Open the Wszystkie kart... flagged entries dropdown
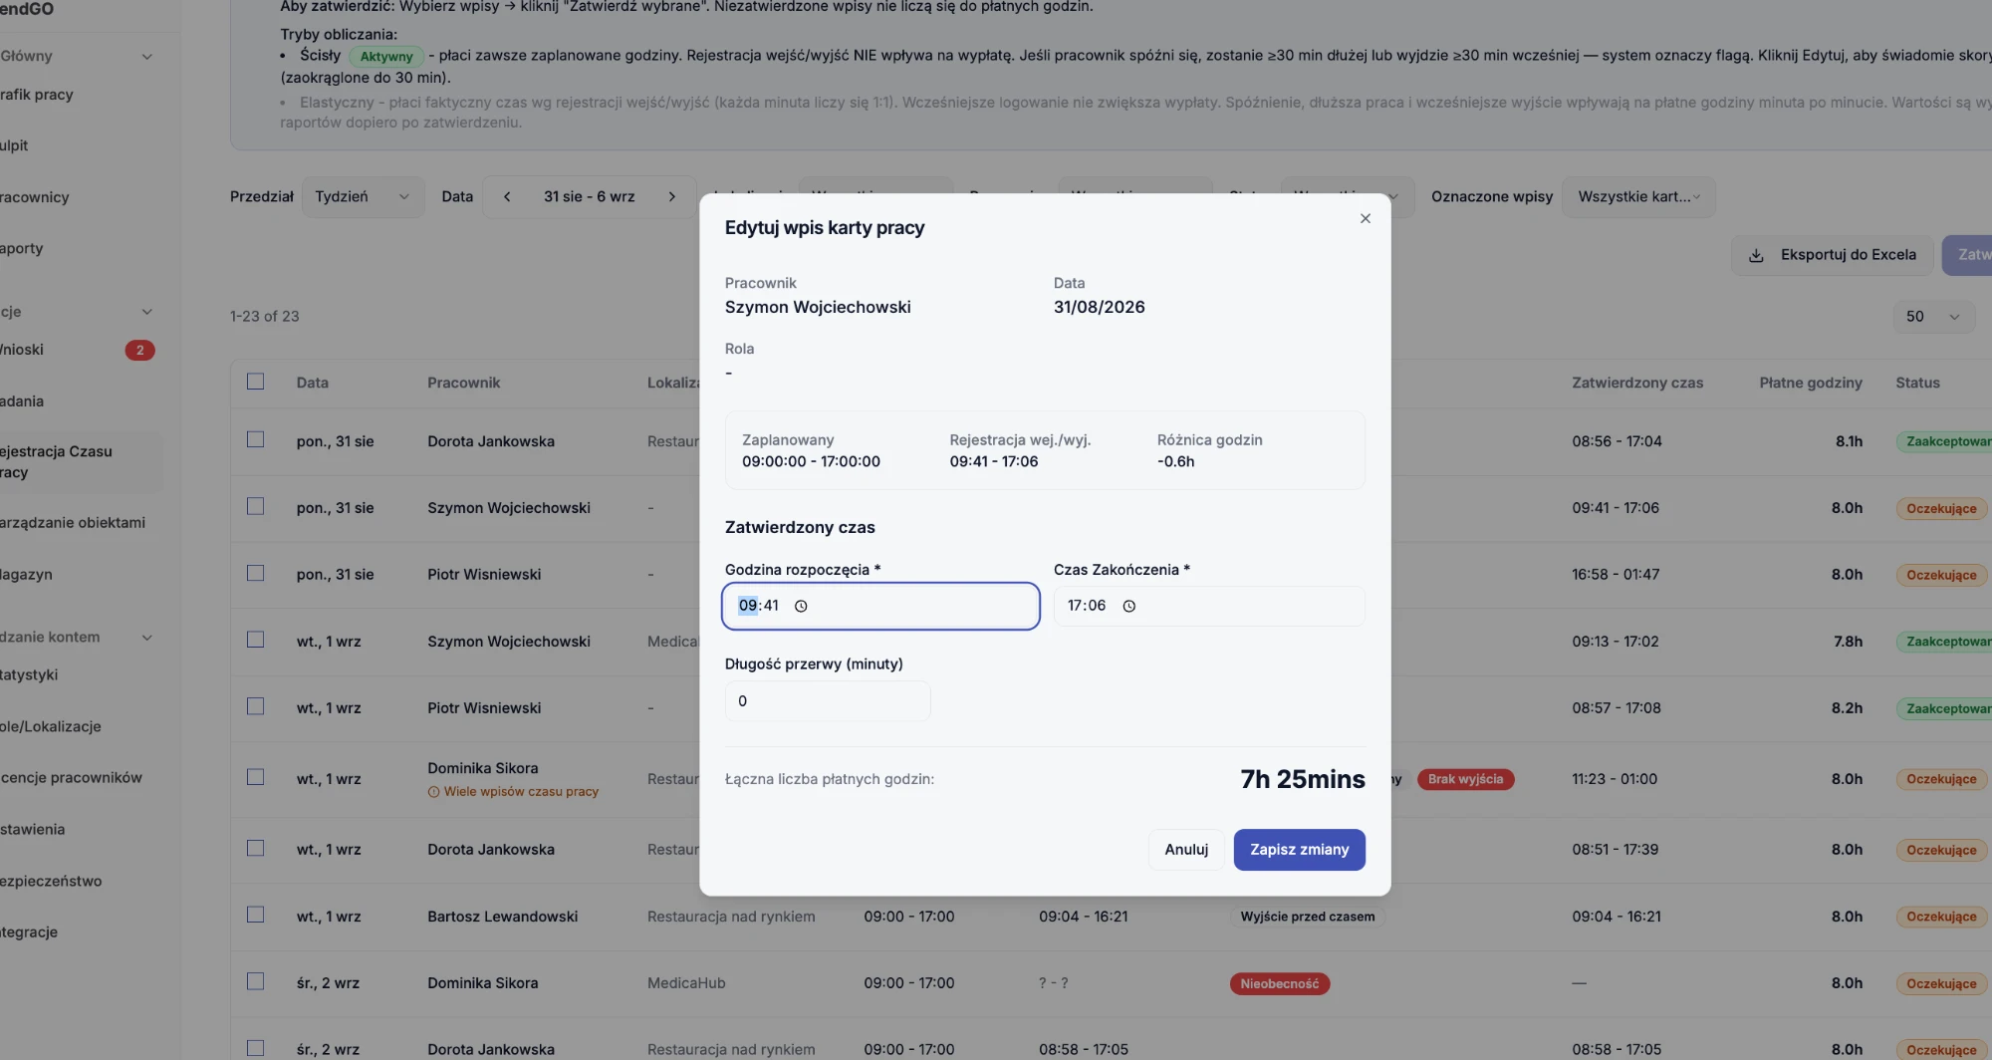 1638,197
